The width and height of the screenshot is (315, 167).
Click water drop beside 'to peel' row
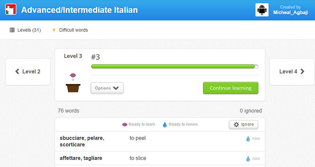248,139
